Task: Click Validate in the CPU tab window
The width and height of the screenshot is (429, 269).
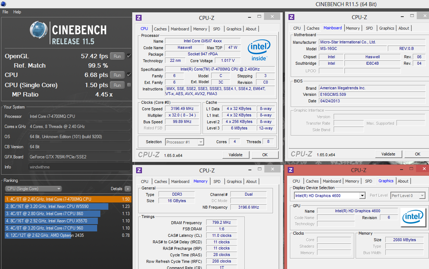Action: pyautogui.click(x=235, y=155)
